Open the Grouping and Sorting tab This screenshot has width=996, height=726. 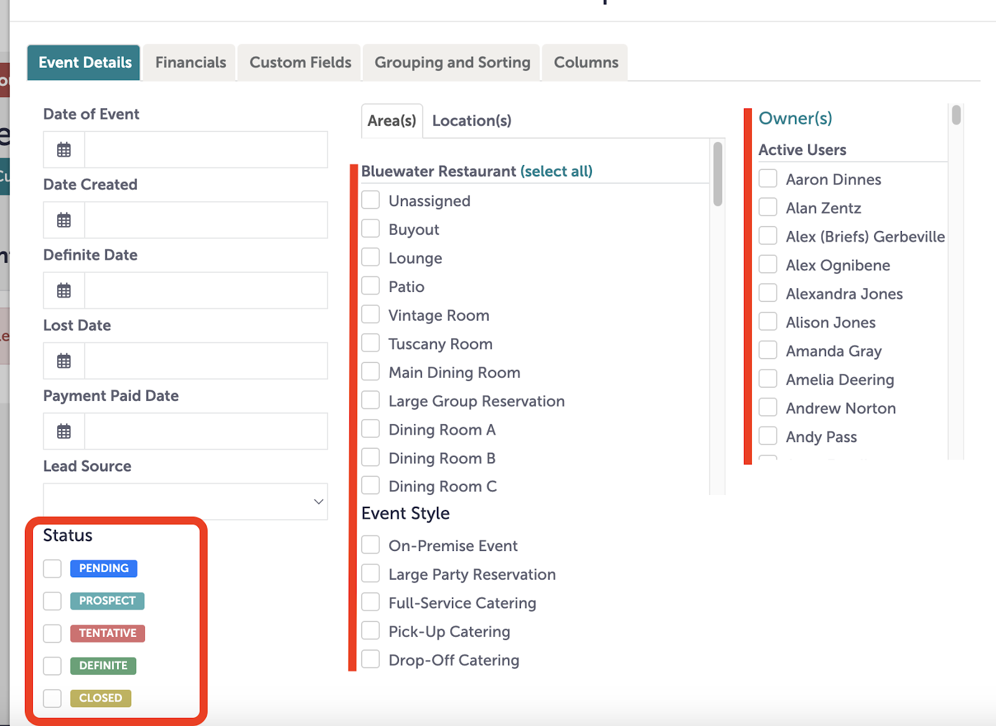coord(451,62)
